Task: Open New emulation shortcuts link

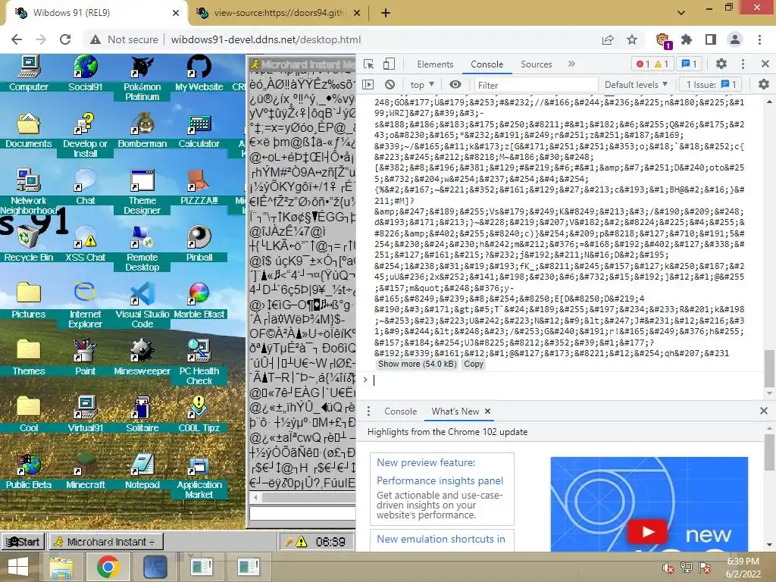Action: 441,539
